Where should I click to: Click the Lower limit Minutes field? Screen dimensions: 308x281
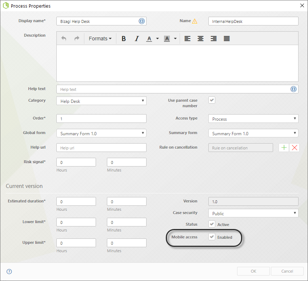click(x=127, y=222)
